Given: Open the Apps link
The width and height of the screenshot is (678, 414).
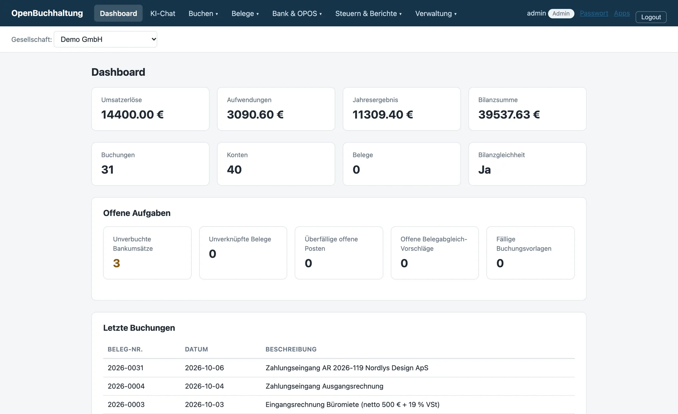Looking at the screenshot, I should [622, 13].
